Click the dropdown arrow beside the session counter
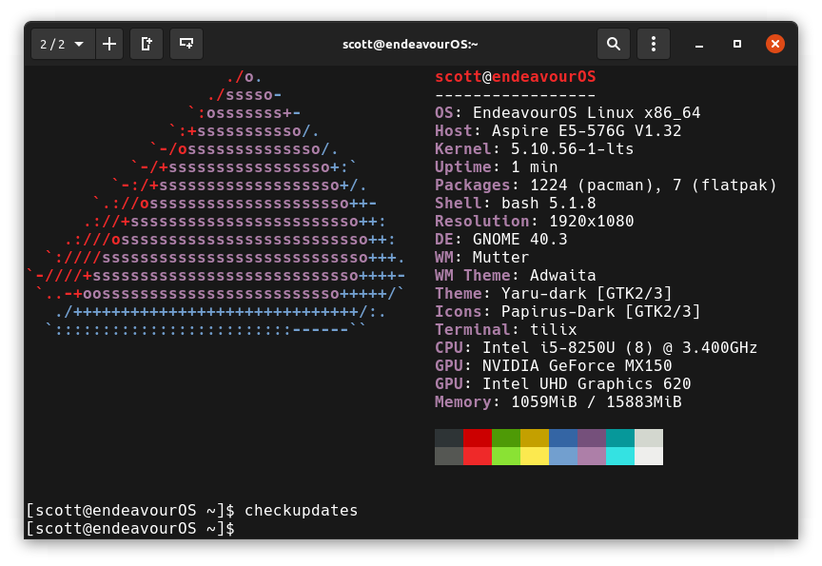 80,44
